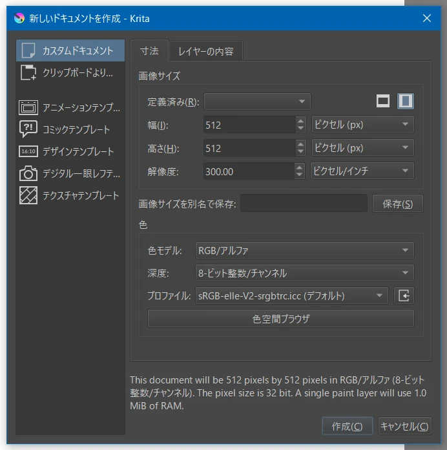Click 画像サイズを別名で保存 name field
This screenshot has height=450, width=447.
click(x=304, y=204)
